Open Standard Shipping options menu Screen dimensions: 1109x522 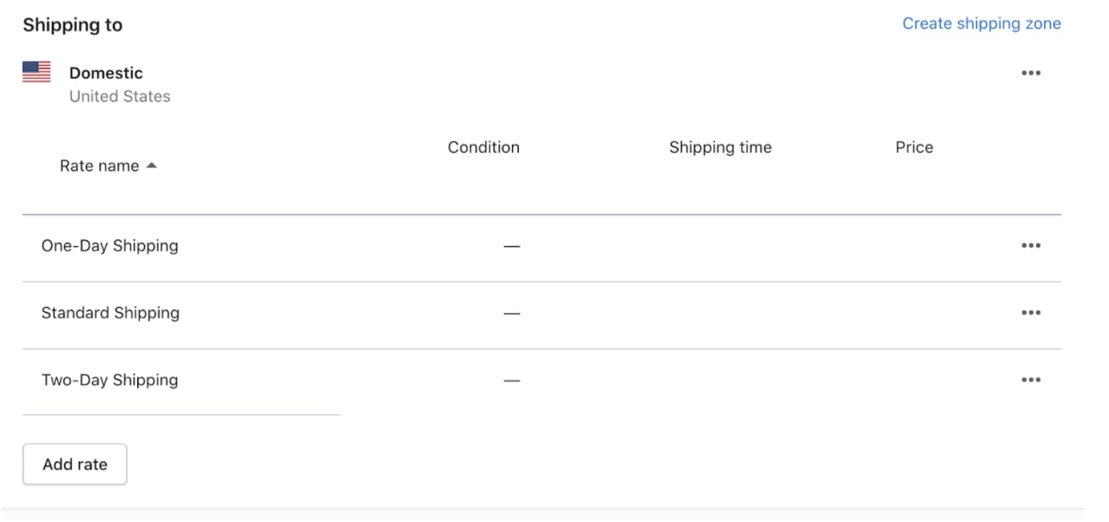(x=1031, y=312)
